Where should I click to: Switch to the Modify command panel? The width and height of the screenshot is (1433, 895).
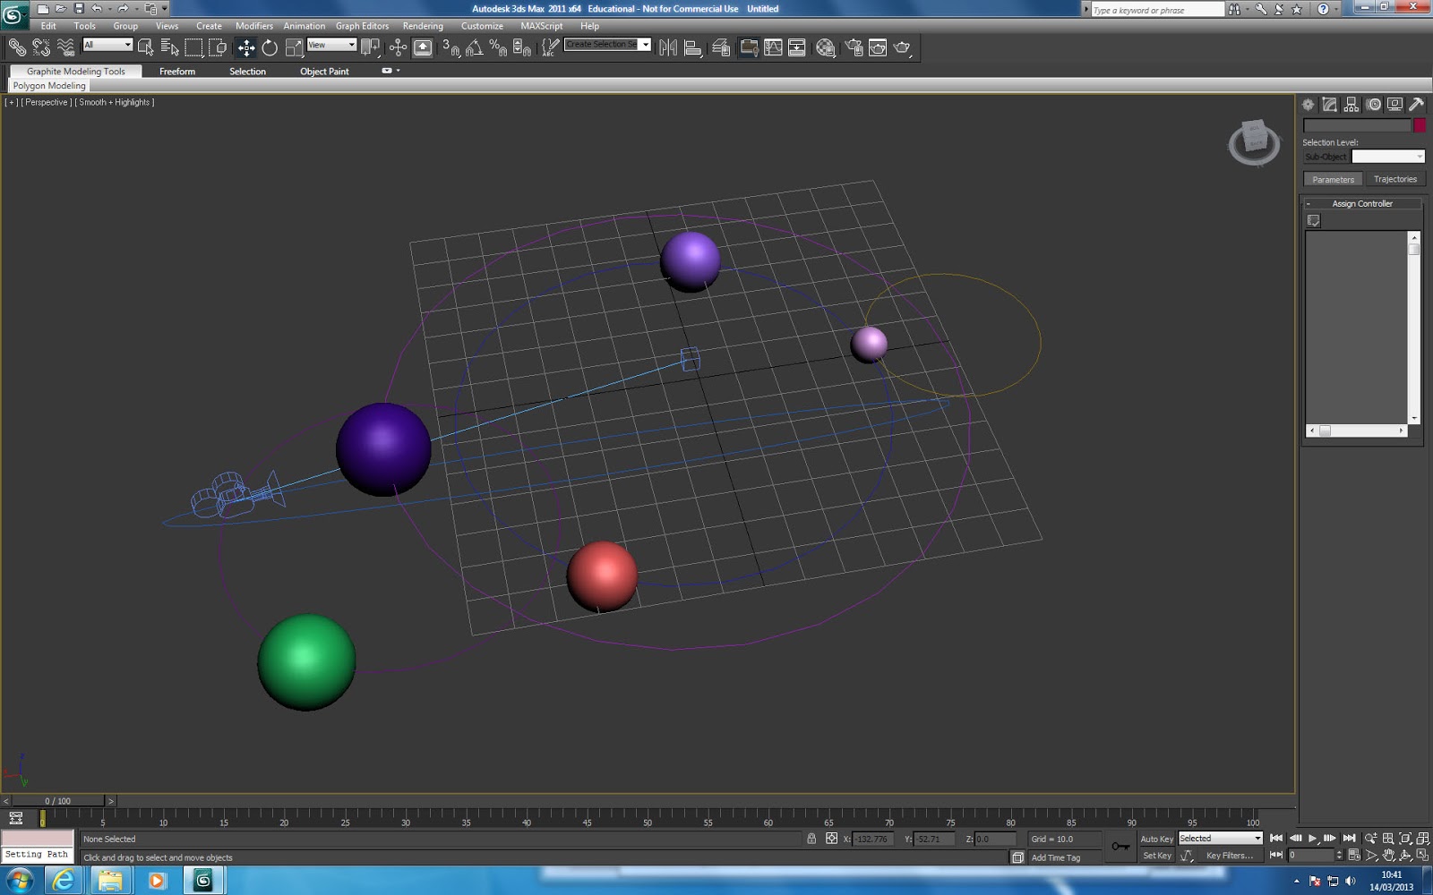coord(1329,104)
